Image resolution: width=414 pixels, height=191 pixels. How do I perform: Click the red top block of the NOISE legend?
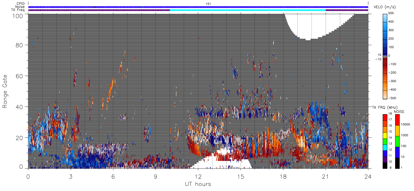pyautogui.click(x=397, y=120)
